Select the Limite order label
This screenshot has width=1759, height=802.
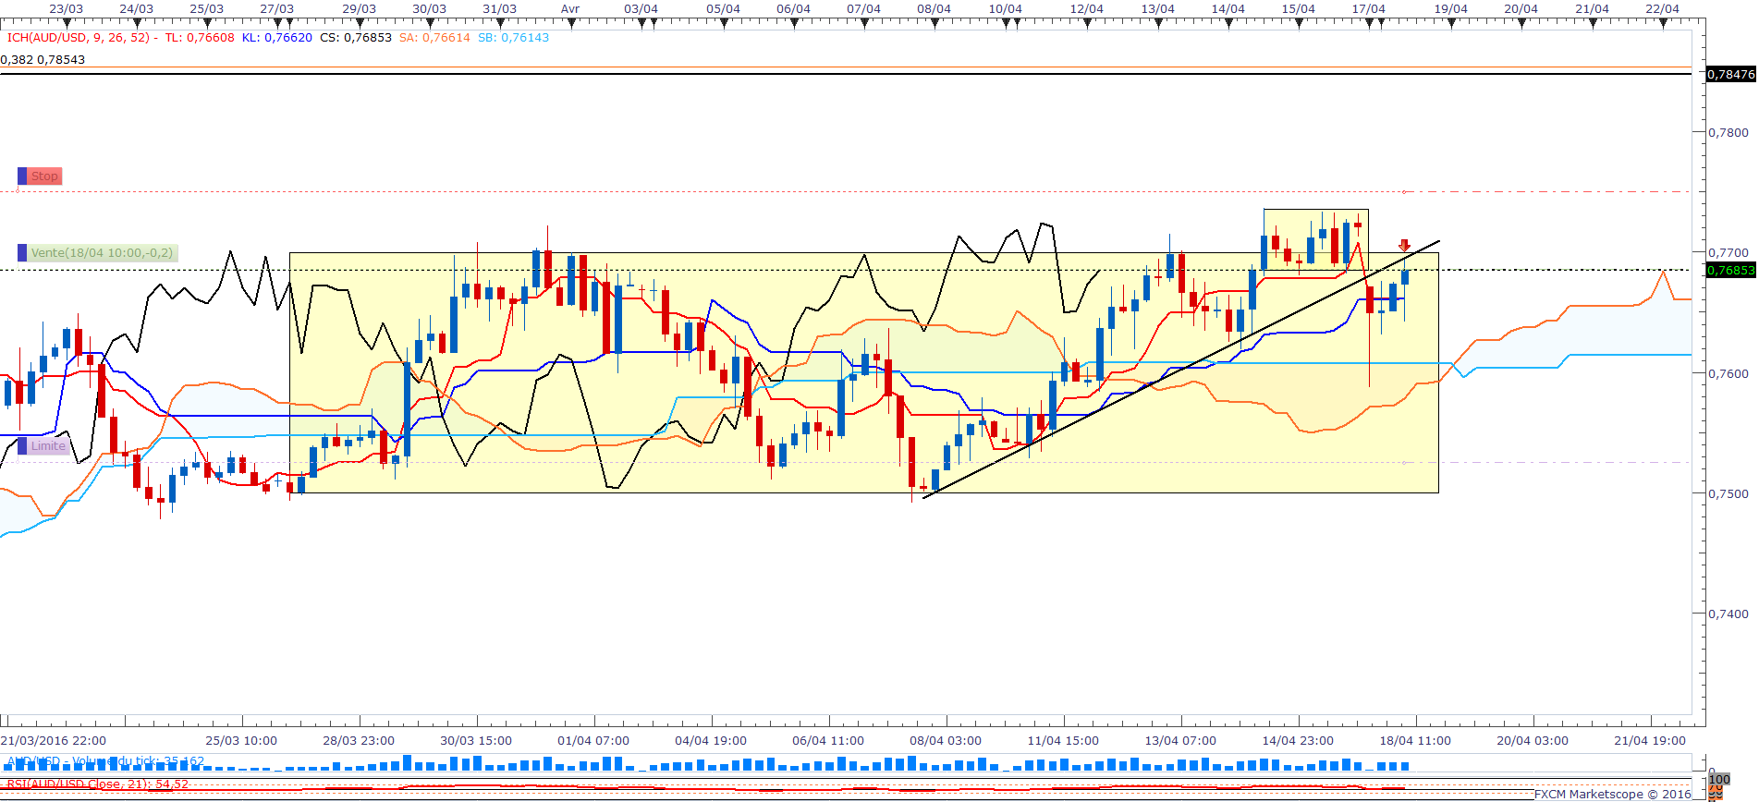(x=43, y=446)
